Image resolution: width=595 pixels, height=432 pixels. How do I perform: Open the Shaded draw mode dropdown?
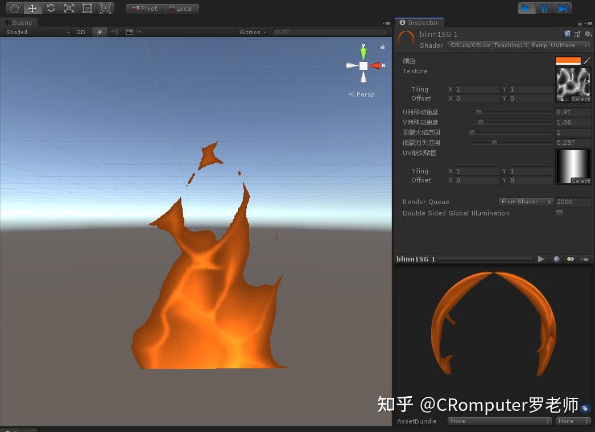pyautogui.click(x=37, y=32)
